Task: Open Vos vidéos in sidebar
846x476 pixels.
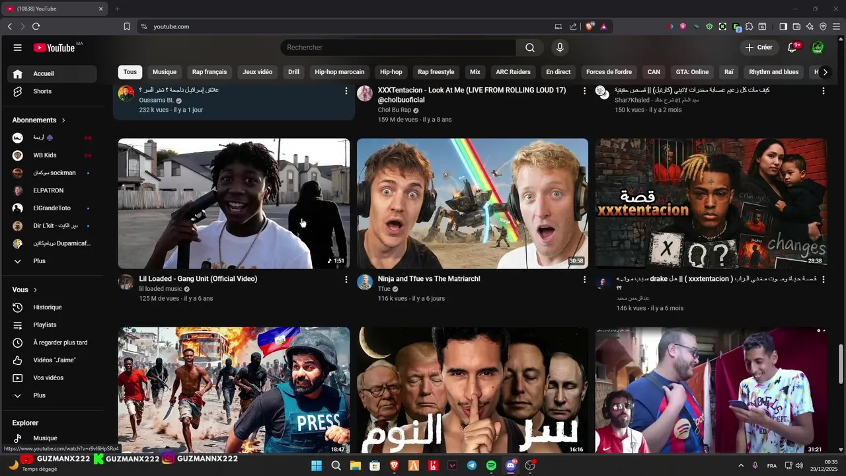Action: click(53, 378)
